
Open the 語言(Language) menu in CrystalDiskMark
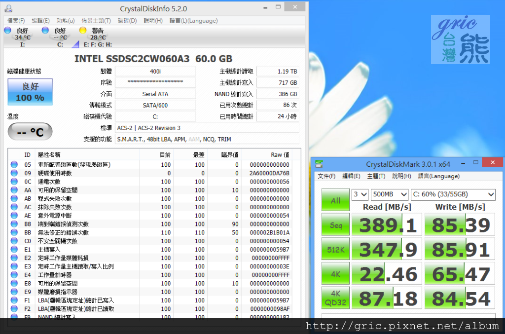[x=438, y=176]
